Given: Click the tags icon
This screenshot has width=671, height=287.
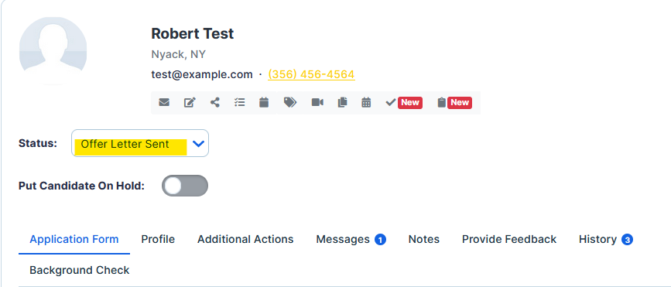Looking at the screenshot, I should tap(290, 102).
